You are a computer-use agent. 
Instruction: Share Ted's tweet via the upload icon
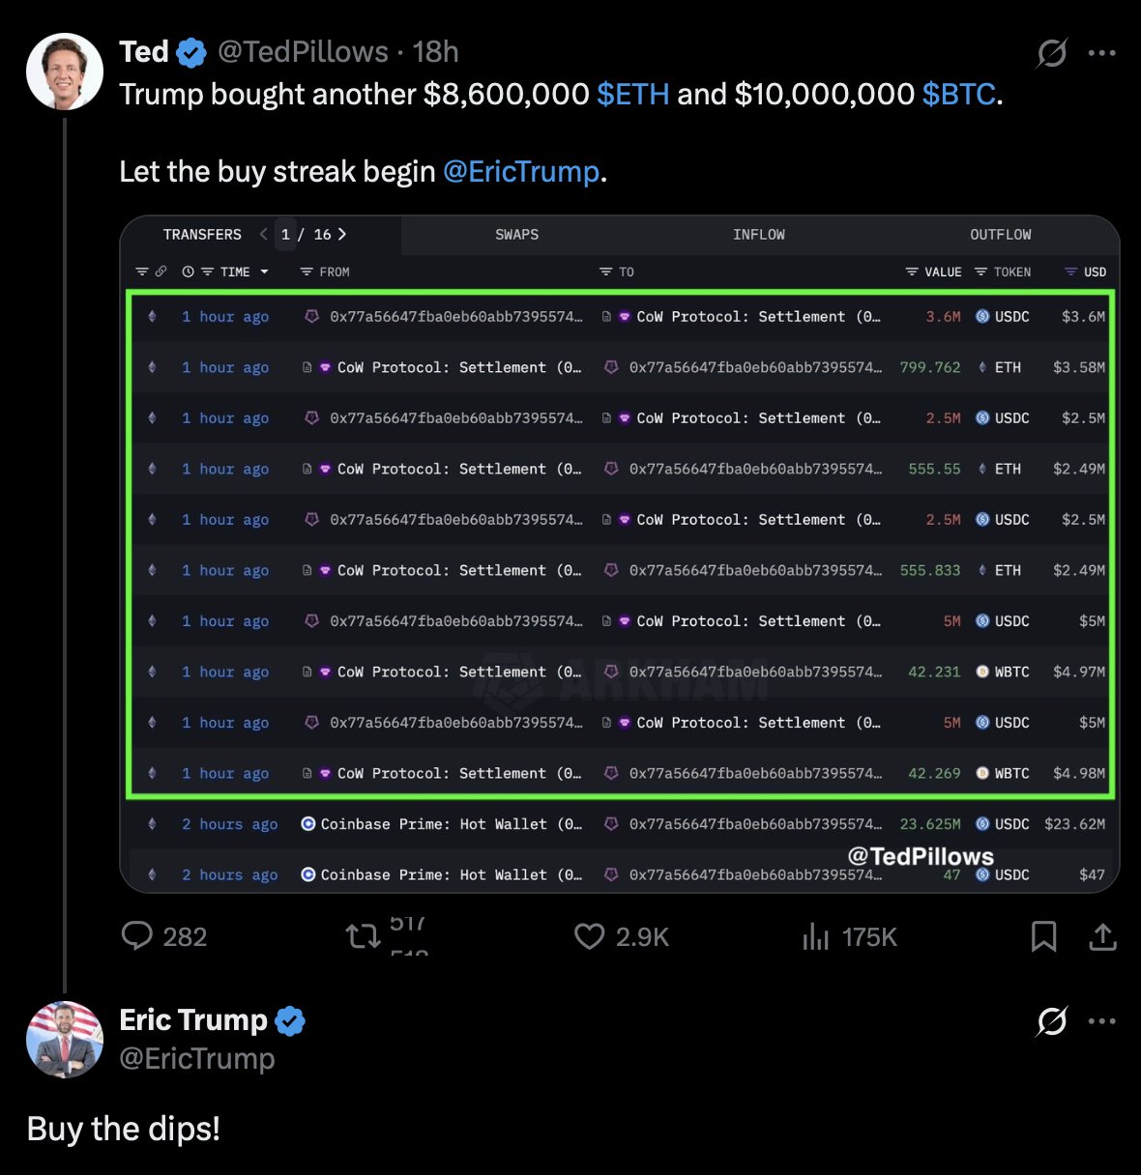pos(1102,935)
